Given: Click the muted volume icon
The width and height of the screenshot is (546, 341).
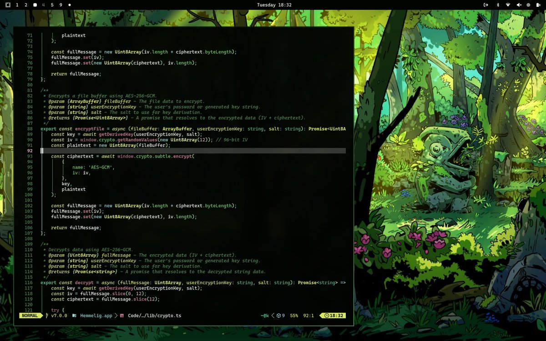Looking at the screenshot, I should tap(519, 5).
